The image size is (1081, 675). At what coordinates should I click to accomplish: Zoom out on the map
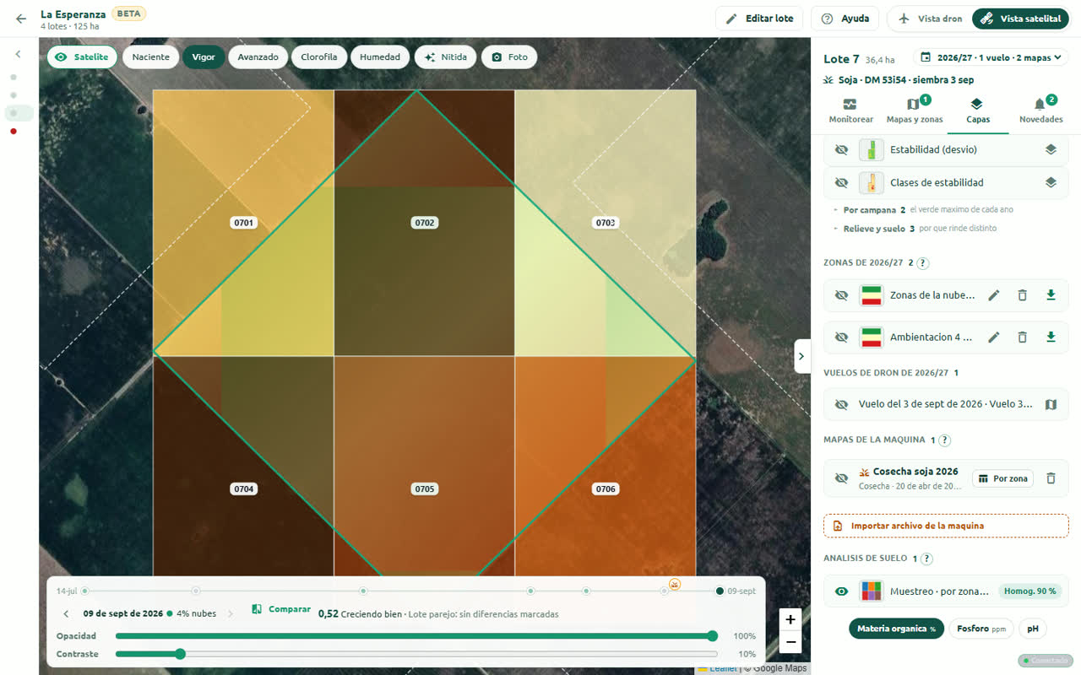coord(790,642)
